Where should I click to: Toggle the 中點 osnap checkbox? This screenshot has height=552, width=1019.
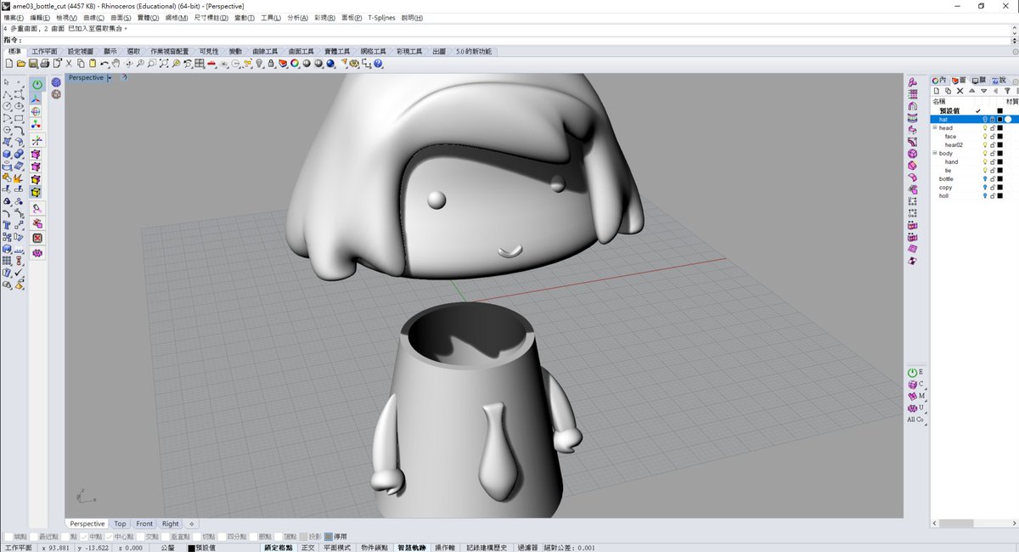(x=84, y=536)
